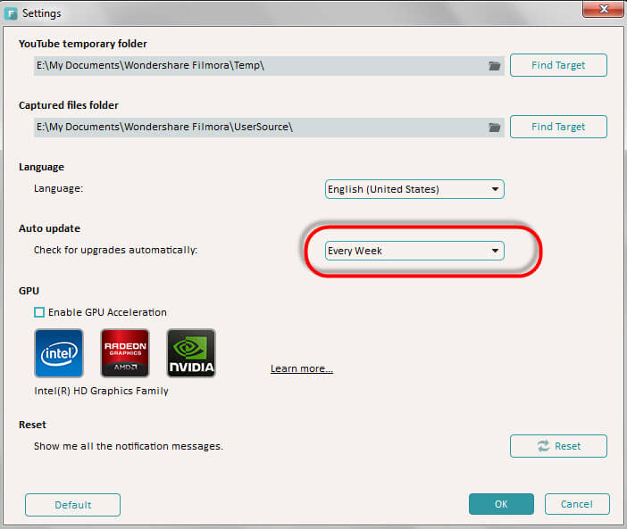Screen dimensions: 627x529
Task: Open the Every Week update frequency dropdown
Action: [414, 251]
